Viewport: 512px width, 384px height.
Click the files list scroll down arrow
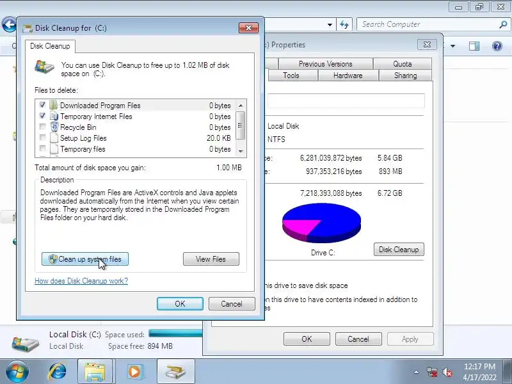[241, 151]
